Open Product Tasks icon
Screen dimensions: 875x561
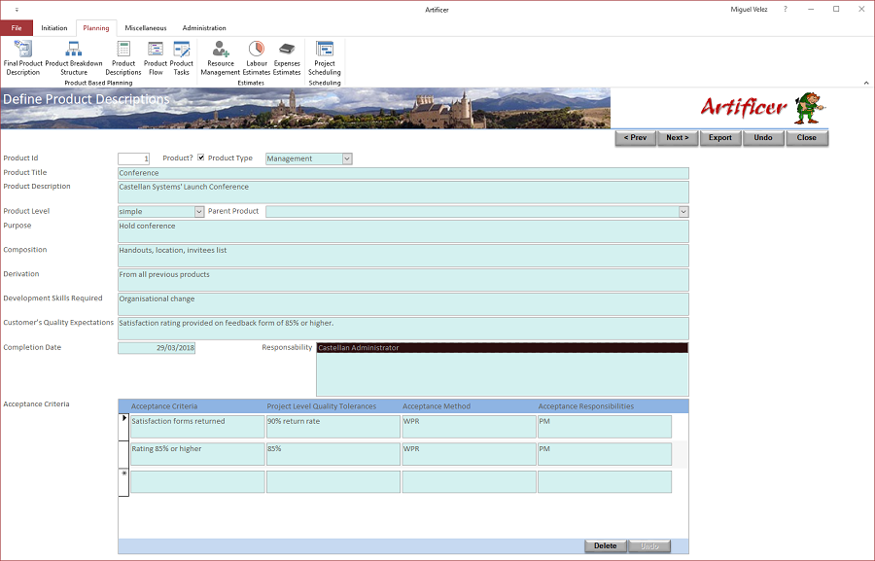click(x=182, y=58)
